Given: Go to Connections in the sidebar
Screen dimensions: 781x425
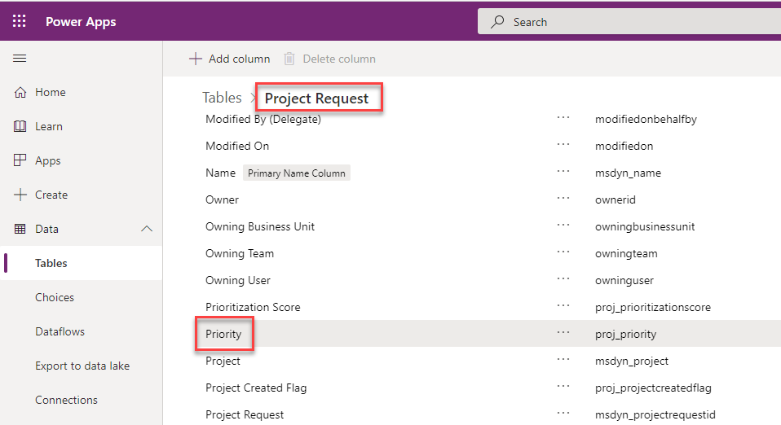Looking at the screenshot, I should 66,401.
